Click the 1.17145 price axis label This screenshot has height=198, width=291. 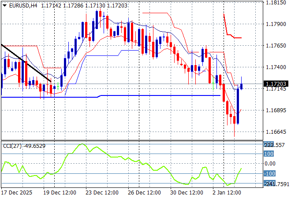276,89
